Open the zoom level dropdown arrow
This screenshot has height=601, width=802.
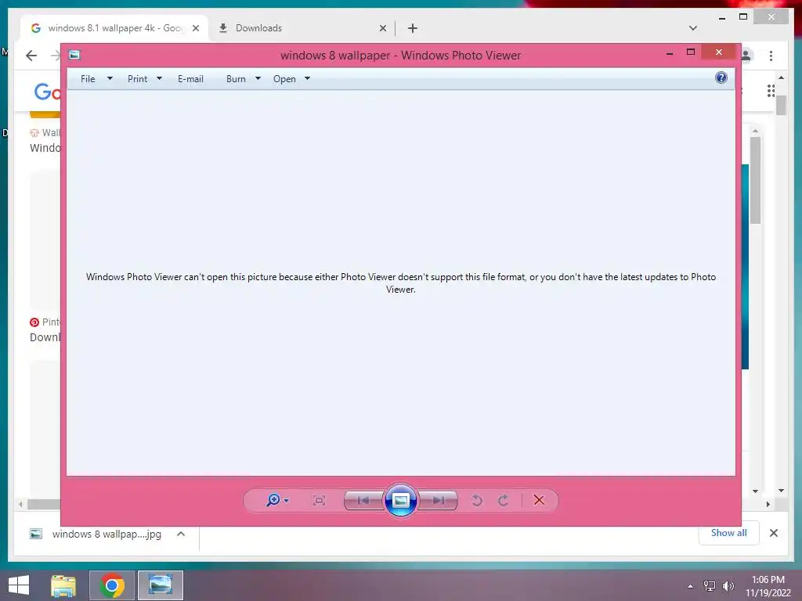pos(287,500)
